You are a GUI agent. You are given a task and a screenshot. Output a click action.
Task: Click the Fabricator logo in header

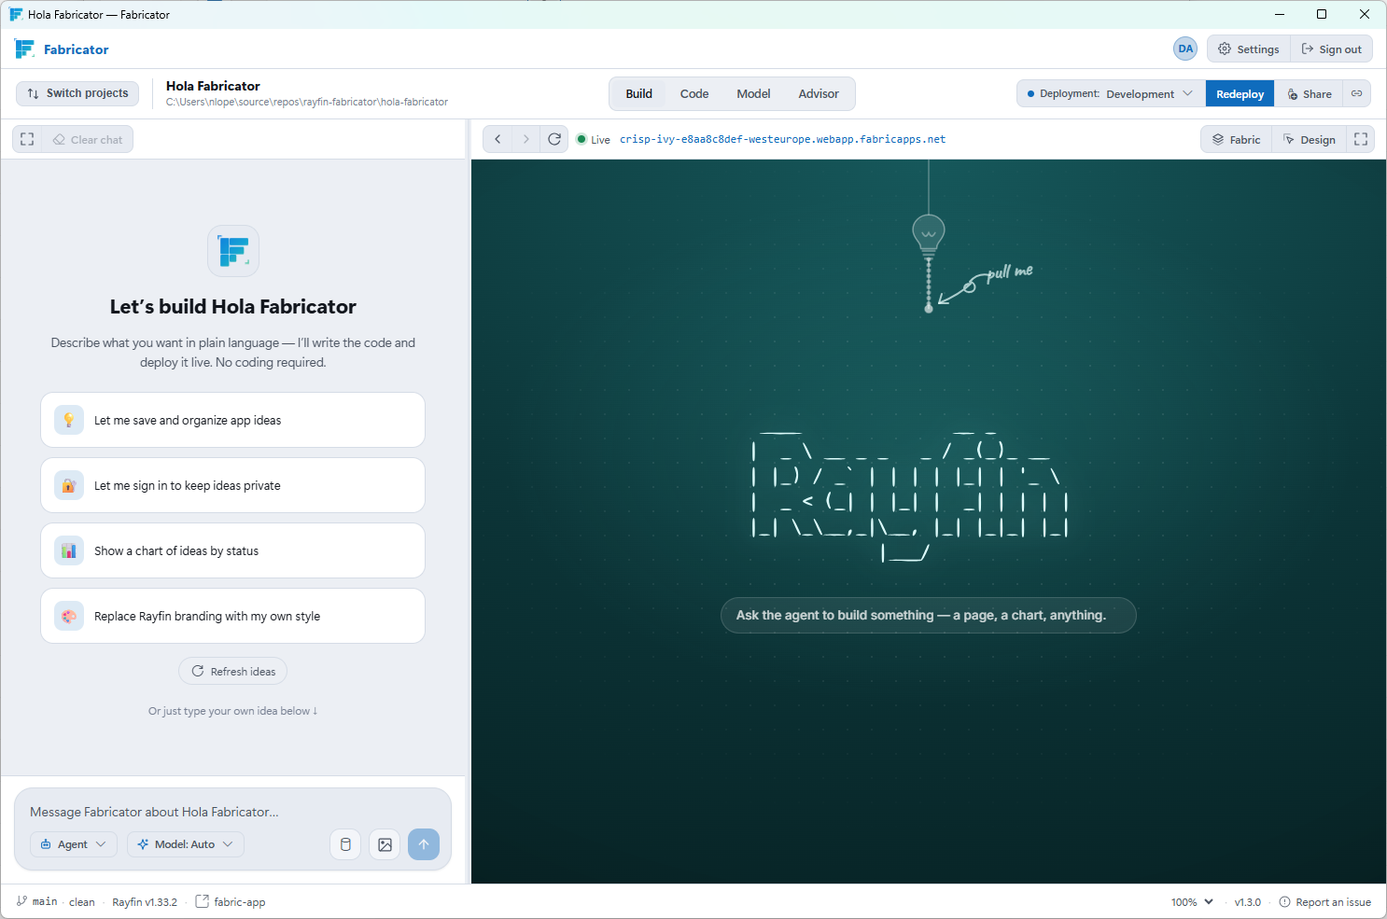point(25,49)
